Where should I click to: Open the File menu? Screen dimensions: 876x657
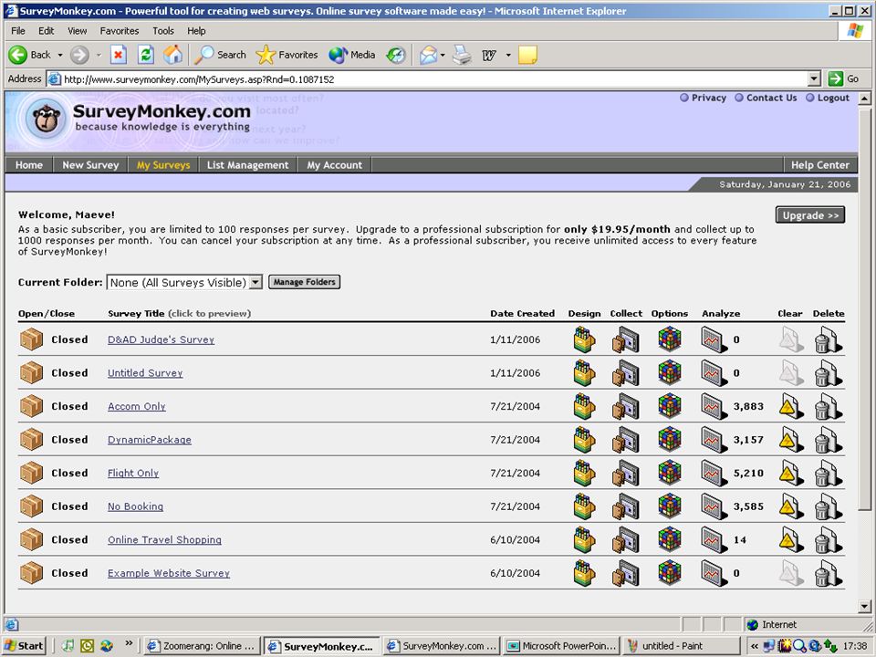(x=18, y=31)
